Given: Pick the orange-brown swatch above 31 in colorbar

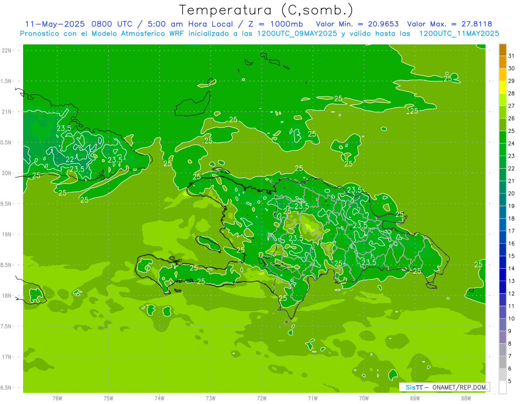Looking at the screenshot, I should pos(503,50).
